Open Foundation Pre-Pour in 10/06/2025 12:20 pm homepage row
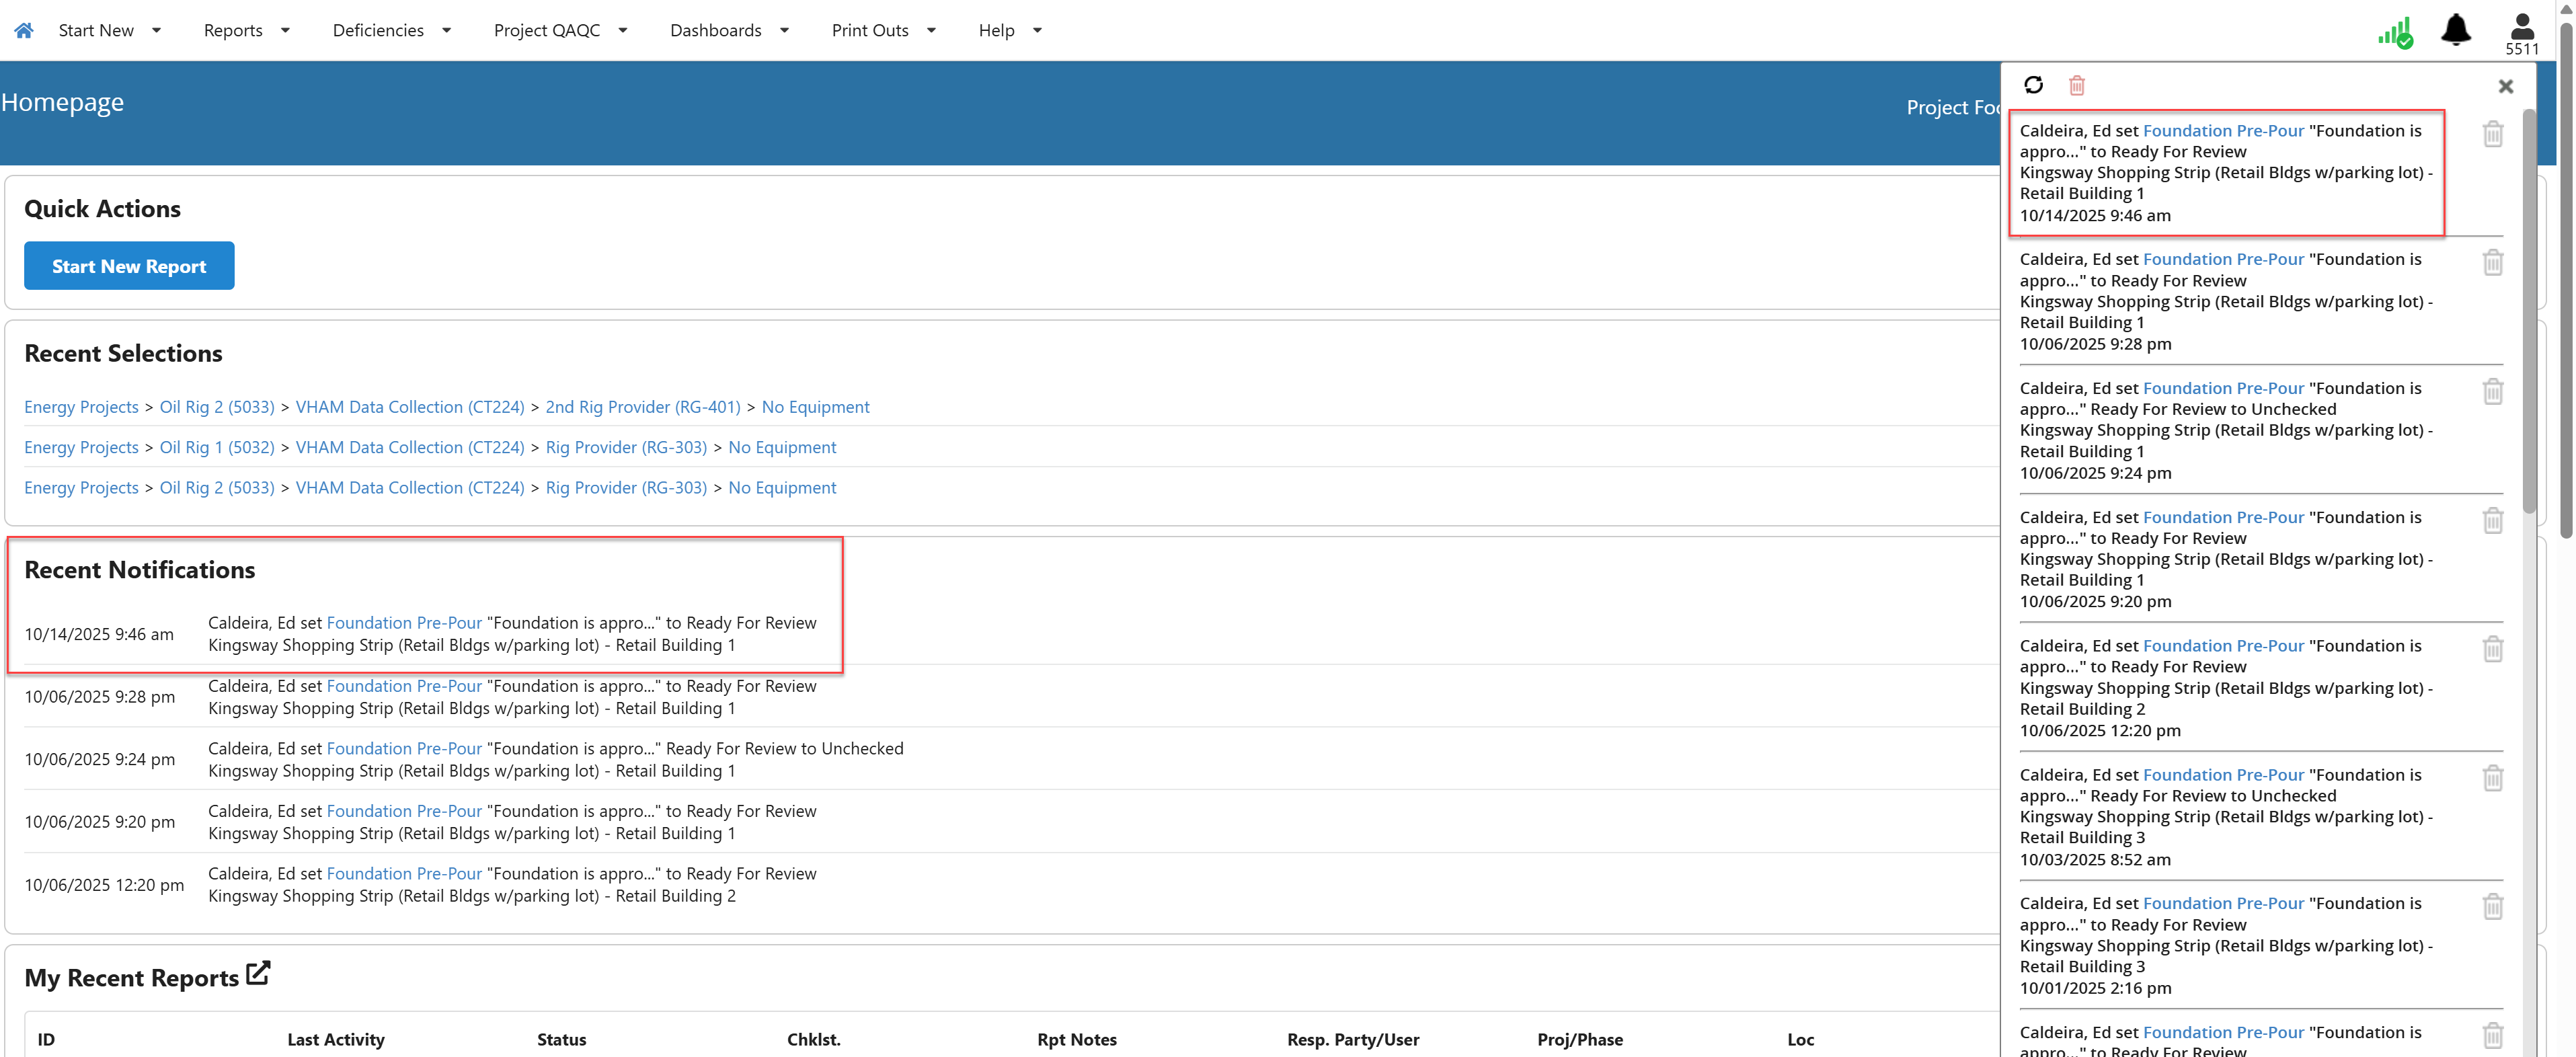The width and height of the screenshot is (2576, 1057). tap(404, 873)
